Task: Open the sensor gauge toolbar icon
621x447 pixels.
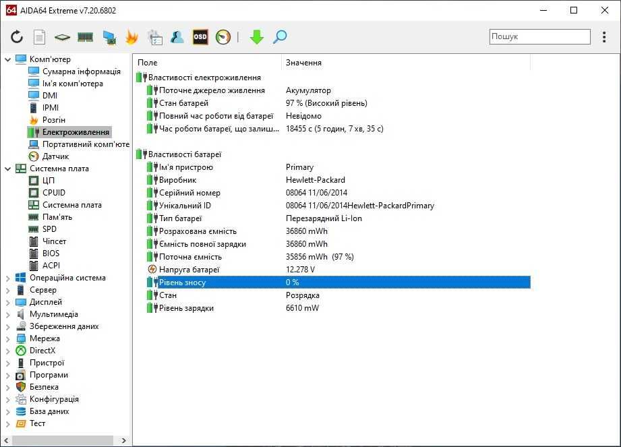Action: coord(223,37)
